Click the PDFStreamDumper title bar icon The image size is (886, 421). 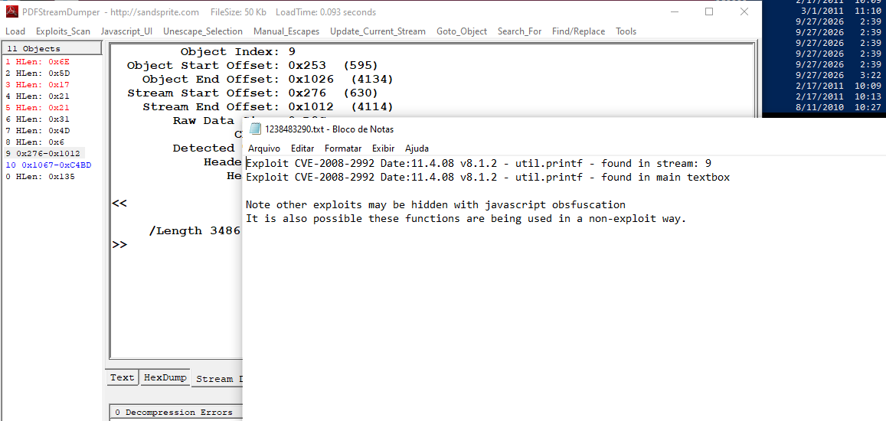pos(11,11)
